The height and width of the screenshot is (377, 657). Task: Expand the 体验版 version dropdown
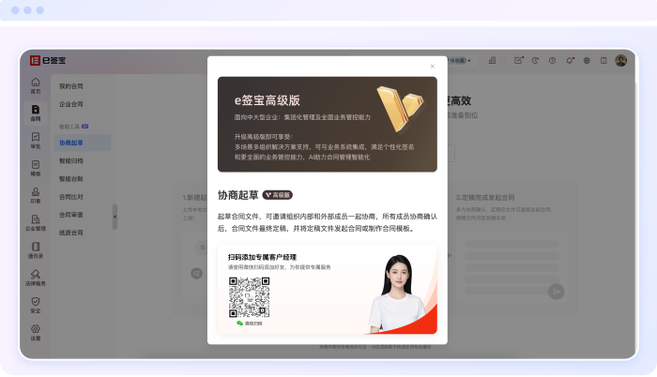(460, 60)
